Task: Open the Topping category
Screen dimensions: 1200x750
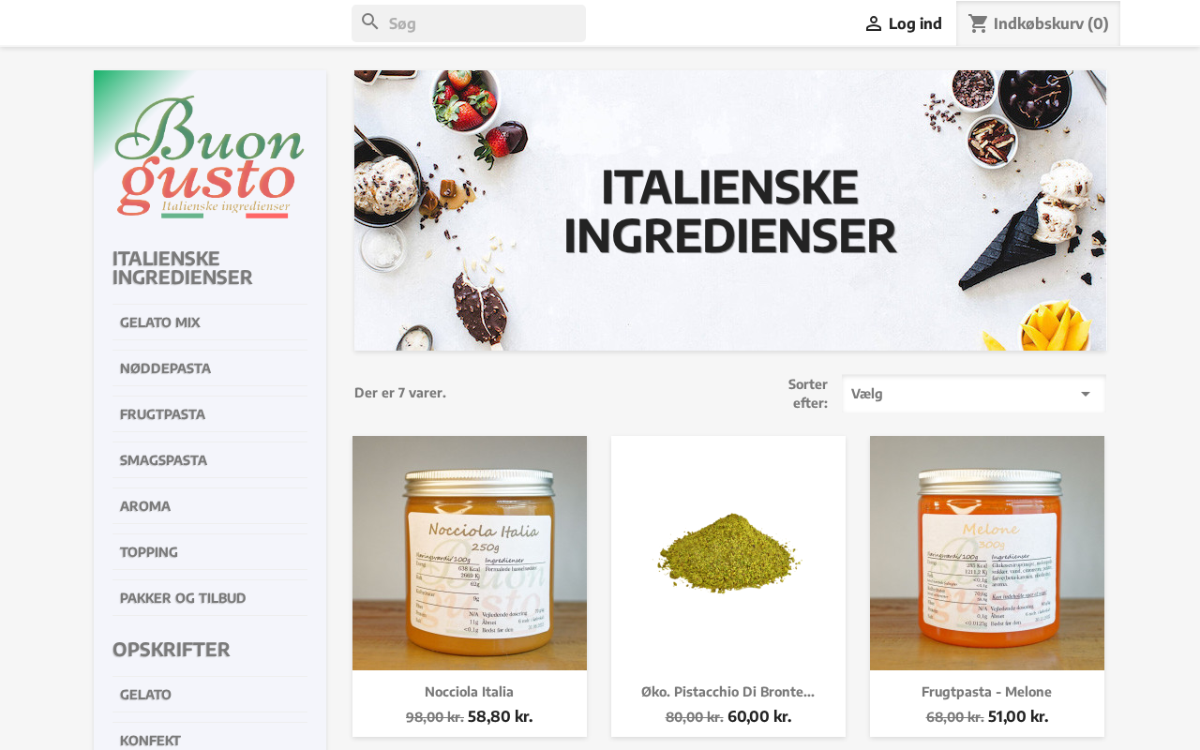Action: [148, 552]
